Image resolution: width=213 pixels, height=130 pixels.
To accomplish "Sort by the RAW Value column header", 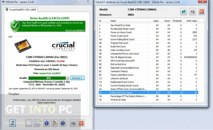I will 191,21.
